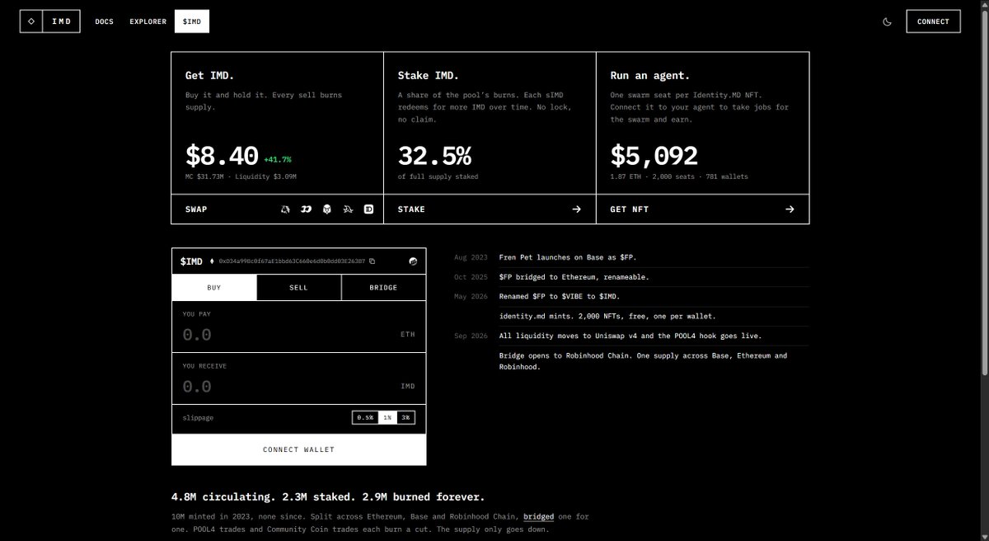Click the CONNECT button in the header
The width and height of the screenshot is (989, 541).
pos(933,21)
